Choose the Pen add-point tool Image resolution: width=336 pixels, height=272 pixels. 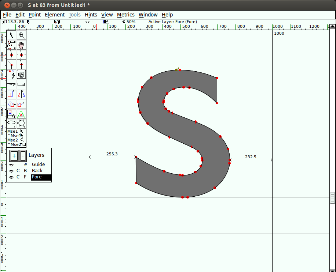(11, 75)
